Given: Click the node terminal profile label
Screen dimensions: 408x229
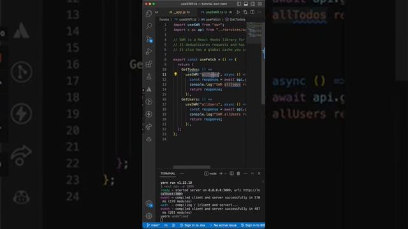Looking at the screenshot, I should pos(210,174).
